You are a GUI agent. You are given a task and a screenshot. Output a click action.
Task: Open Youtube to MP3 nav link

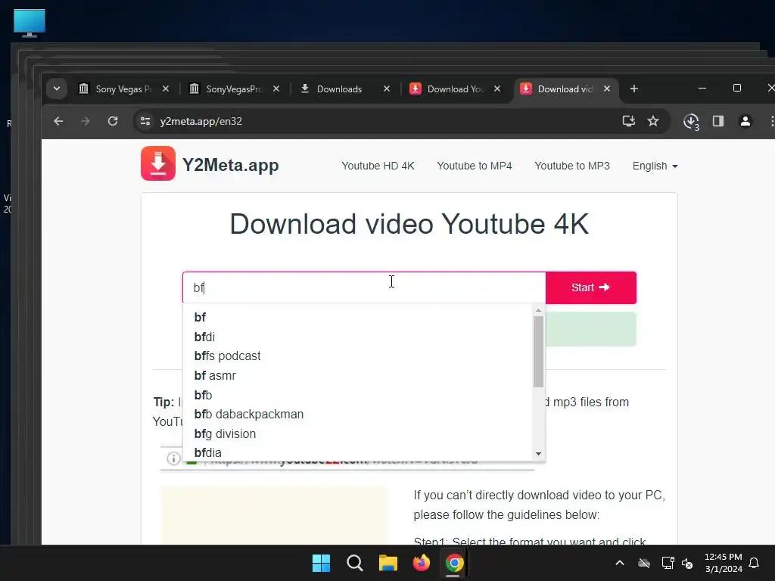572,166
